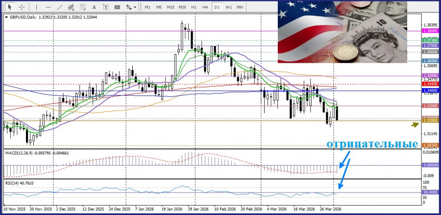Click the triangle before GBPUSD,Daily
Screen dimensions: 441x215
(7, 18)
